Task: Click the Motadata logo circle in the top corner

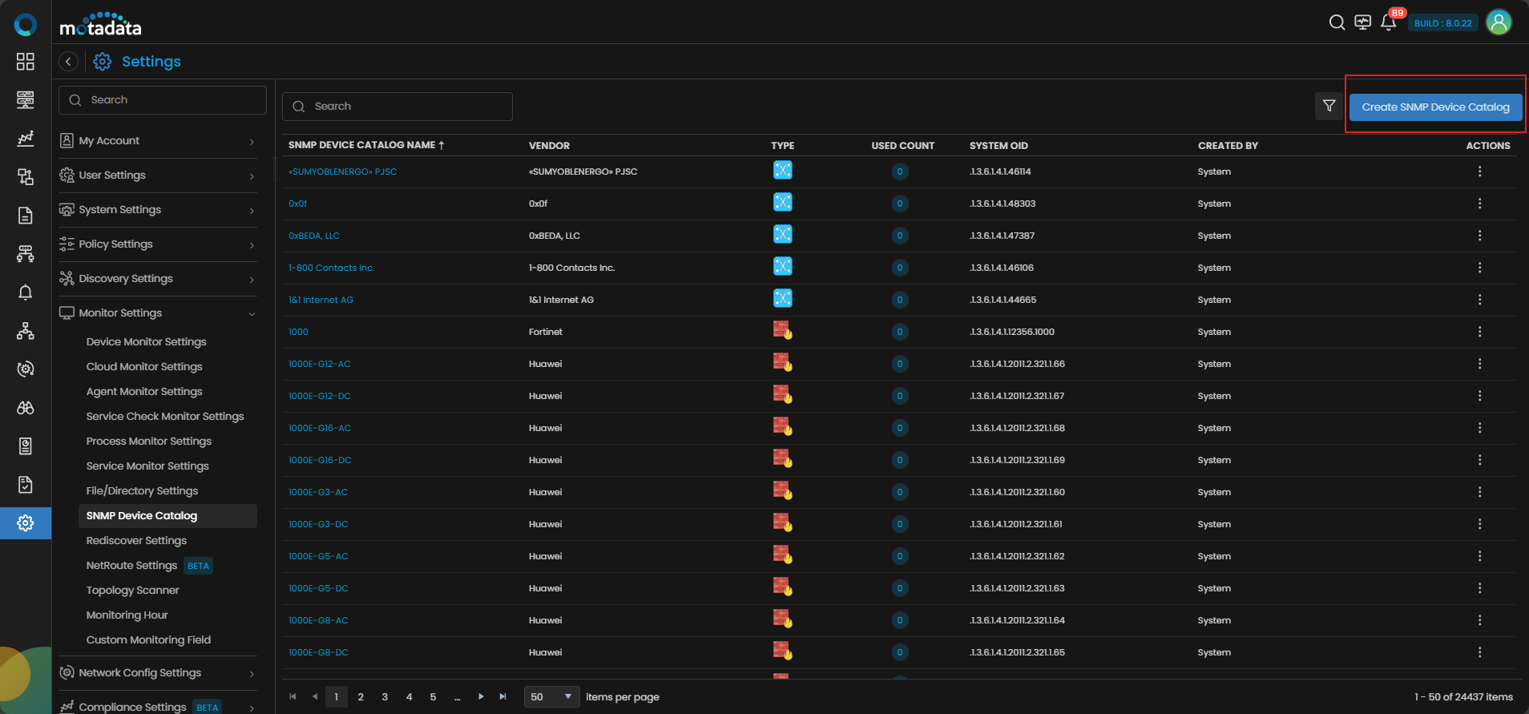Action: (x=26, y=25)
